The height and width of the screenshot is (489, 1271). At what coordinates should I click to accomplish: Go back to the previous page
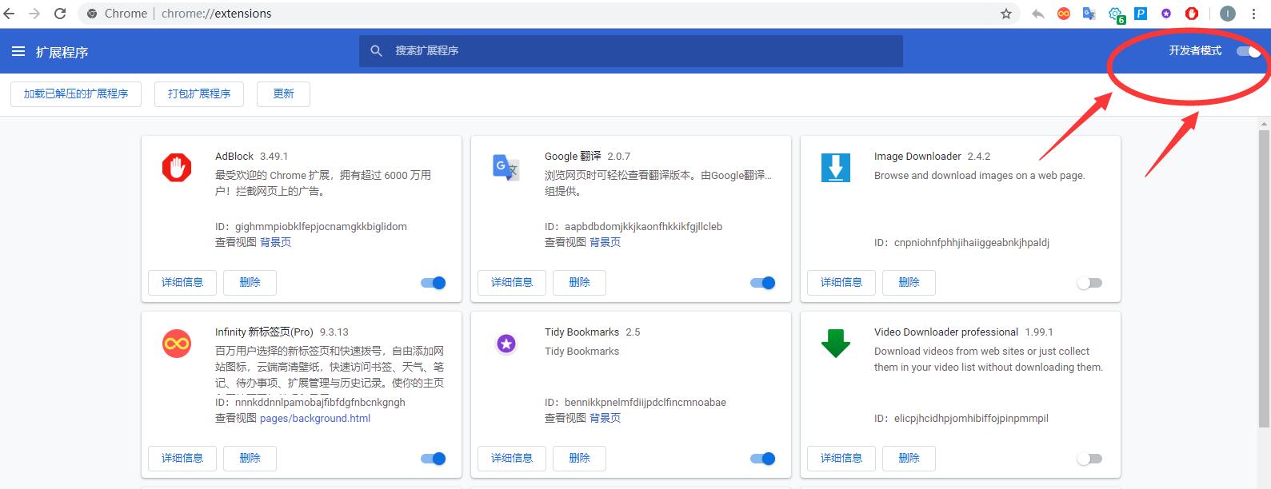(10, 14)
